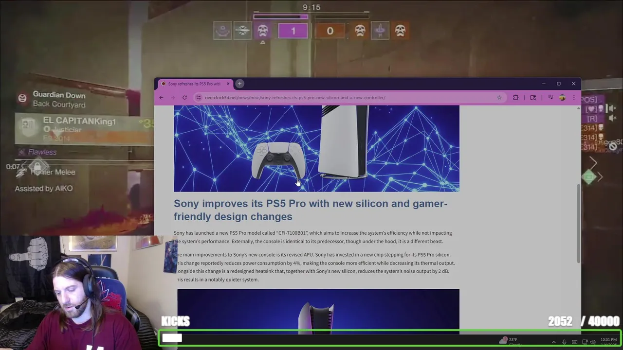The image size is (623, 350).
Task: Click the PS5 Pro controller hero image
Action: pyautogui.click(x=316, y=148)
